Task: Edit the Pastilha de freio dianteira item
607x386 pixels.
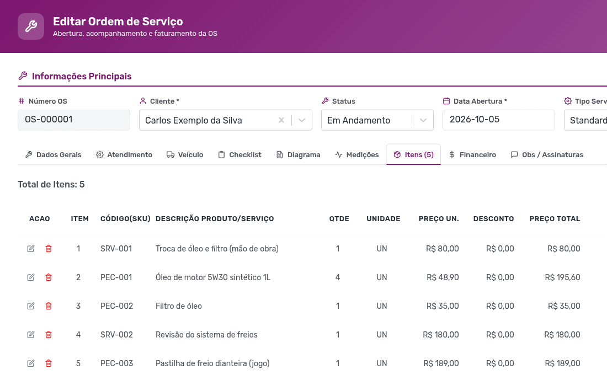Action: 30,363
